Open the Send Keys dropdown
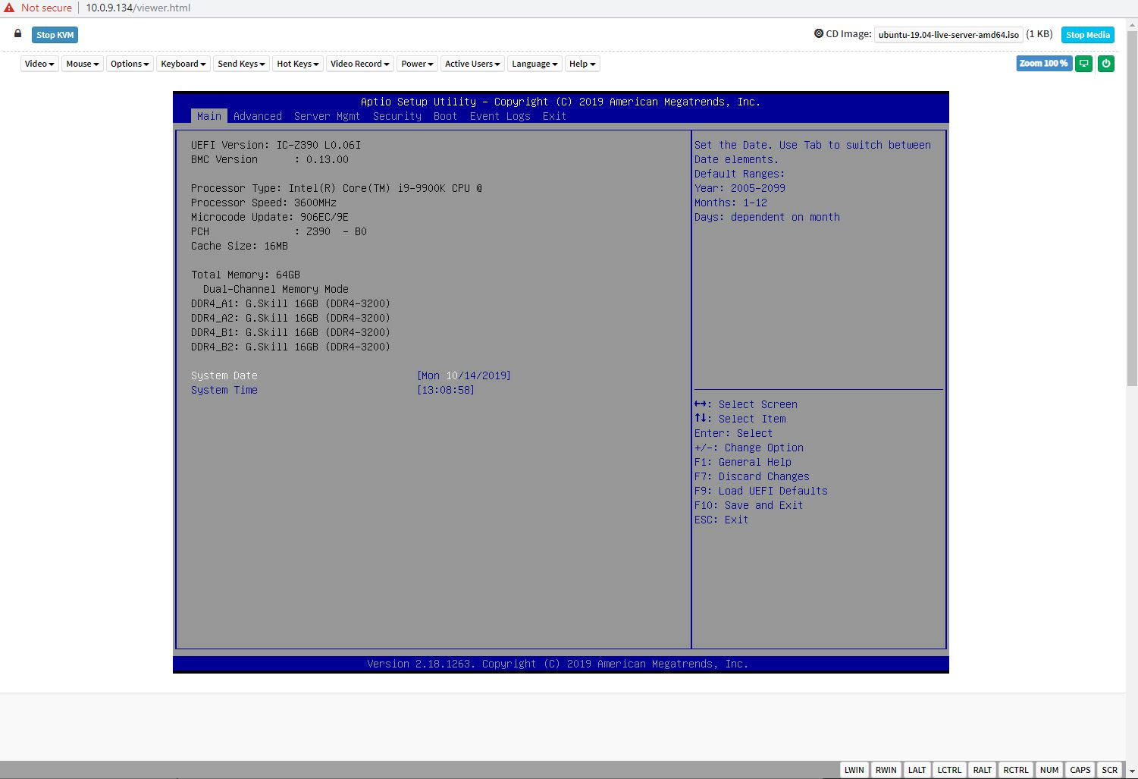 [241, 64]
